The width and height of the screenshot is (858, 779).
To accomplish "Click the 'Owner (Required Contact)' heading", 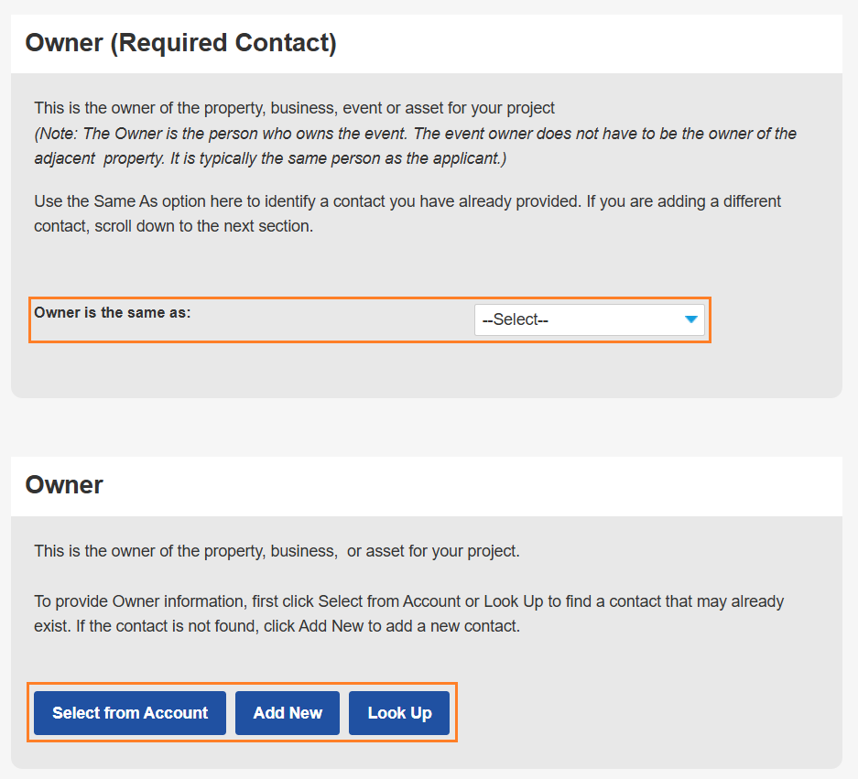I will pyautogui.click(x=180, y=43).
